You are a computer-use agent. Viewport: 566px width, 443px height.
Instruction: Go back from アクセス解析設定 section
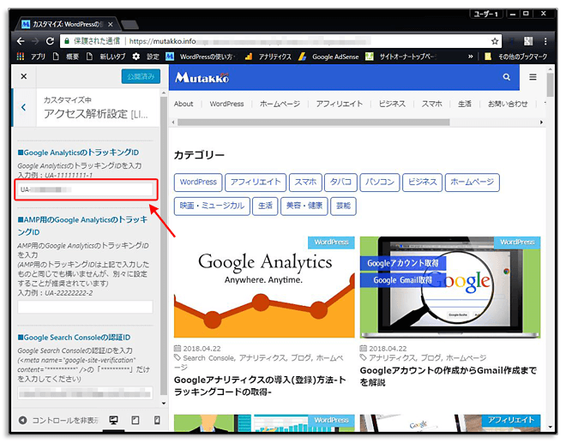[23, 107]
